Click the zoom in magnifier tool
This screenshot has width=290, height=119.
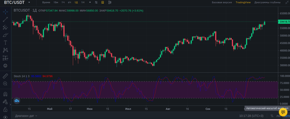(x=5, y=83)
